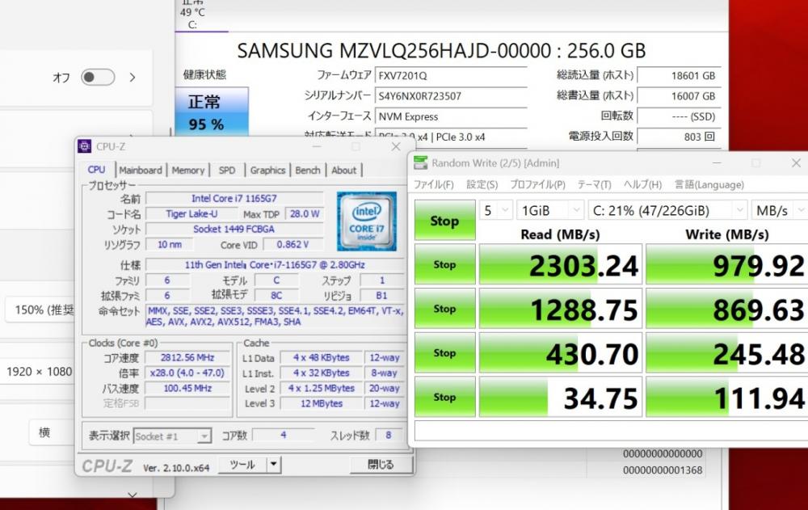
Task: Click the 2303.24 read result bar
Action: 561,264
